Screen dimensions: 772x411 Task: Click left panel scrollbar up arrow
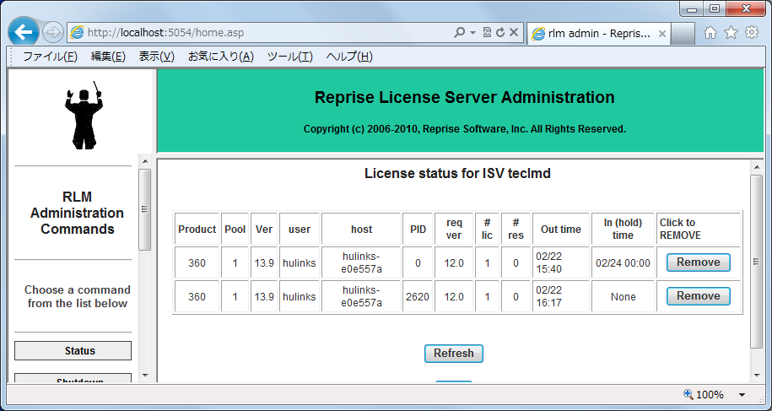point(145,161)
